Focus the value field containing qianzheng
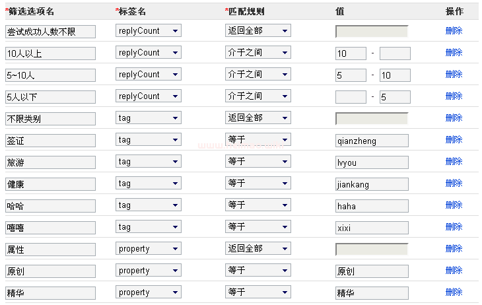Image resolution: width=482 pixels, height=305 pixels. (x=371, y=141)
